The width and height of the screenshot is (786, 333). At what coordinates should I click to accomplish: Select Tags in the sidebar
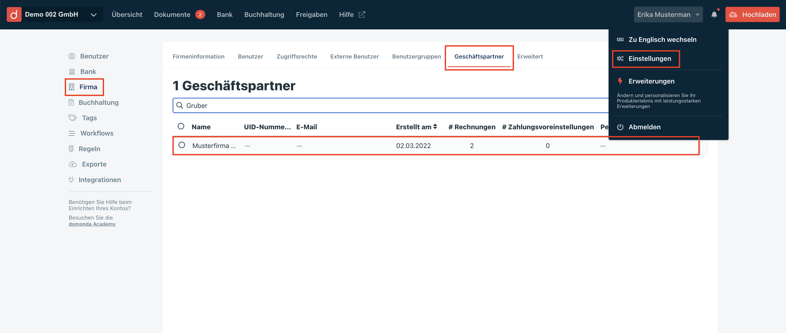pos(89,118)
